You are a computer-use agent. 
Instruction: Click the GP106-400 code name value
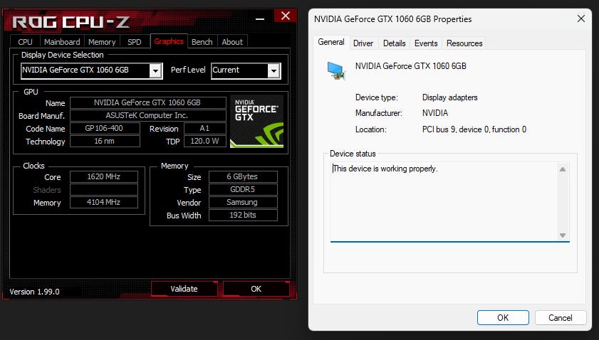(x=105, y=128)
